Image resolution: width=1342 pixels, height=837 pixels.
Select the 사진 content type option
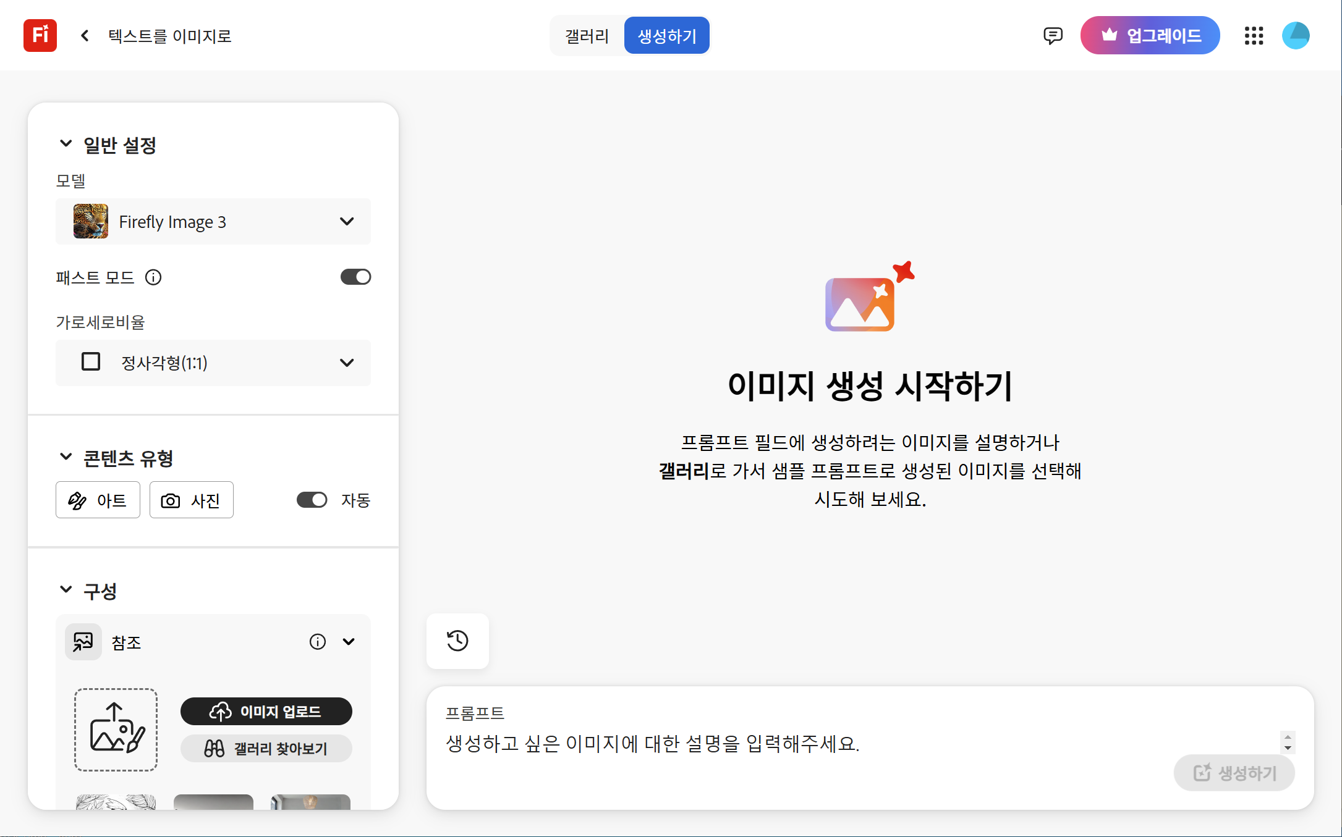pyautogui.click(x=191, y=500)
